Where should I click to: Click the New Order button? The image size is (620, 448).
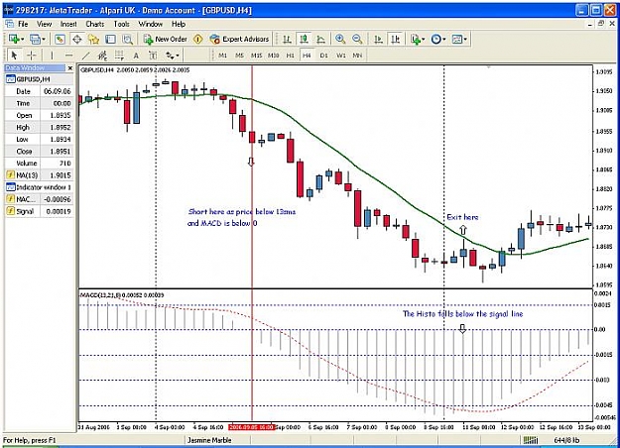pos(166,39)
